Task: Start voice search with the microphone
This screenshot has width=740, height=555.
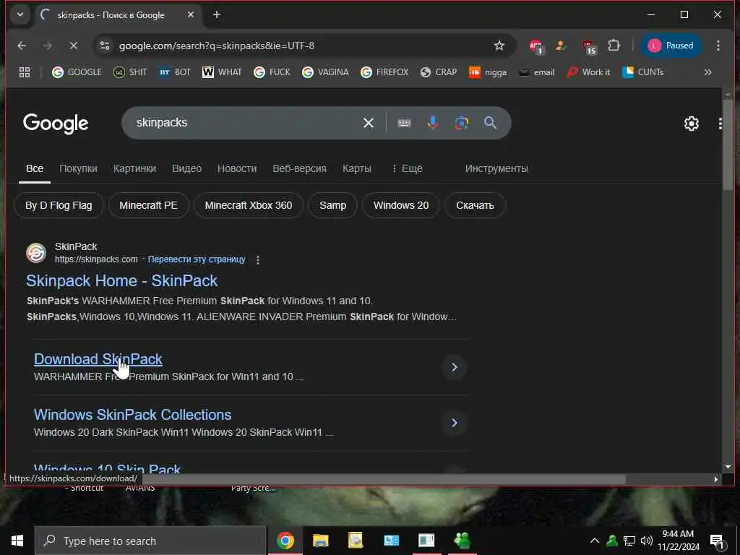Action: click(x=432, y=123)
